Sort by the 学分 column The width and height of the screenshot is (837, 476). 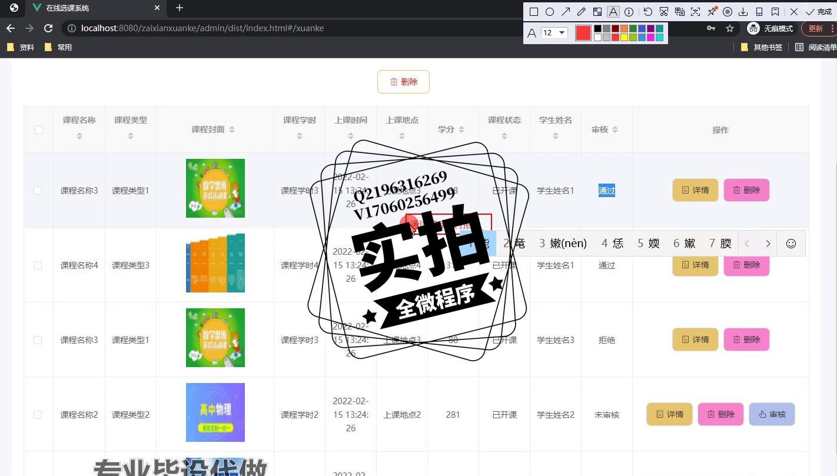pyautogui.click(x=461, y=129)
